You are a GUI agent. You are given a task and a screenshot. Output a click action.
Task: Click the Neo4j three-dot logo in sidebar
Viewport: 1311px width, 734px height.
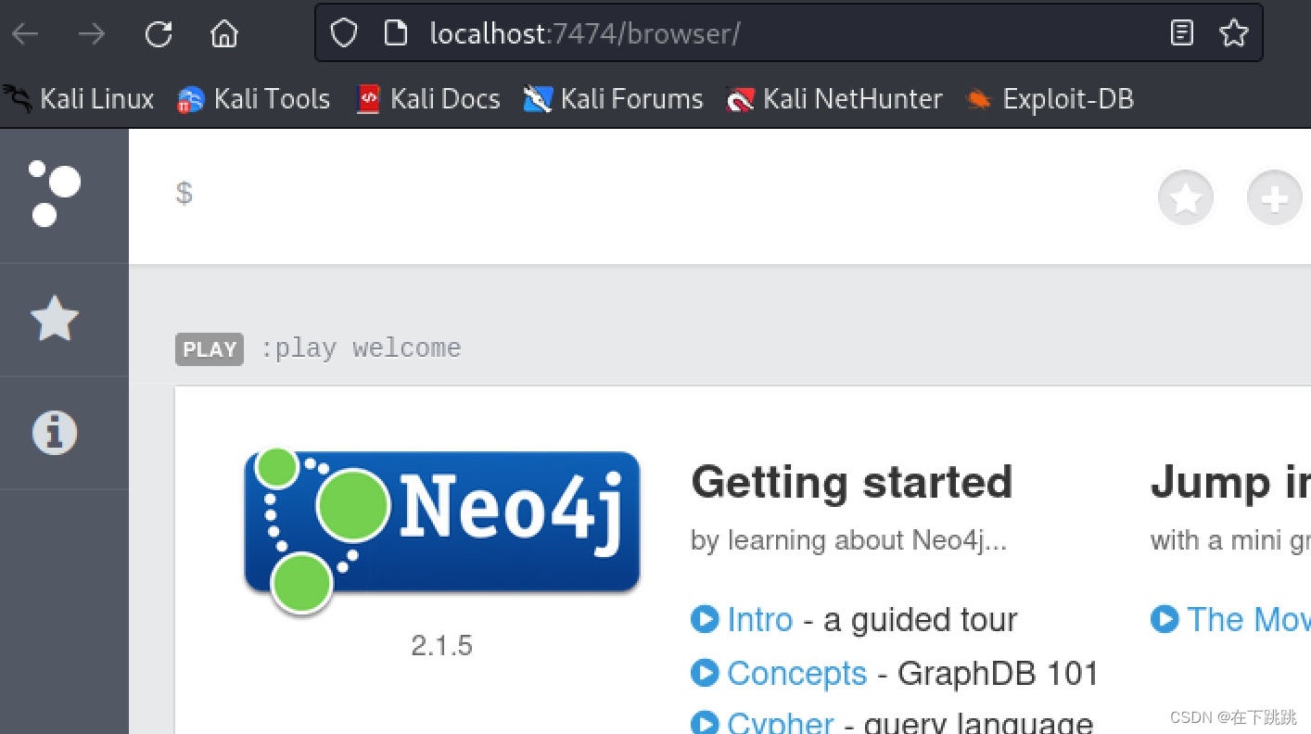click(x=55, y=194)
